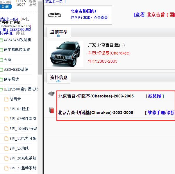Open the 8W_10保险 document entry
175x174 pixels.
pyautogui.click(x=24, y=128)
